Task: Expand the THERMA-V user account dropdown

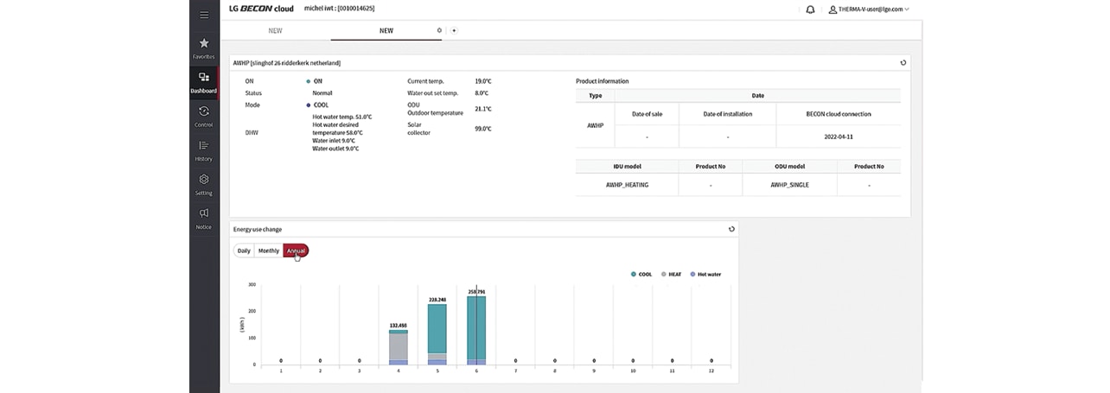Action: pyautogui.click(x=868, y=10)
